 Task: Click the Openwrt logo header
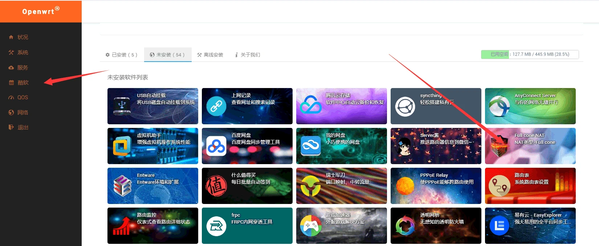pyautogui.click(x=41, y=11)
